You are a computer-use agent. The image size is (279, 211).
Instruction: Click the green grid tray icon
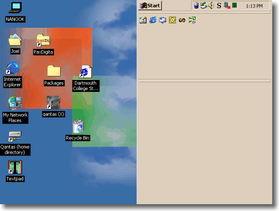click(x=235, y=6)
